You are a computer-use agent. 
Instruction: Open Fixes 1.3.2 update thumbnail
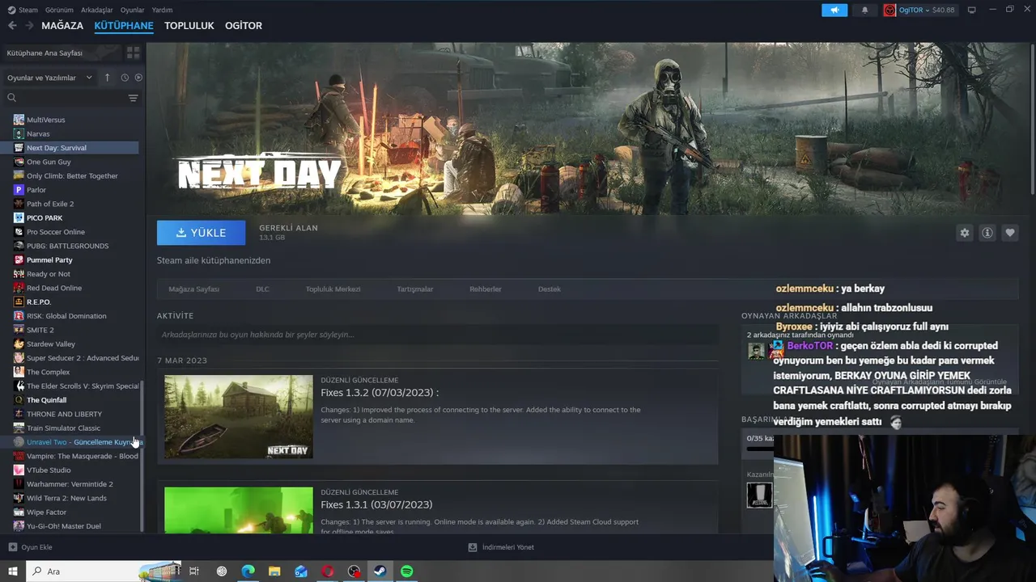239,416
